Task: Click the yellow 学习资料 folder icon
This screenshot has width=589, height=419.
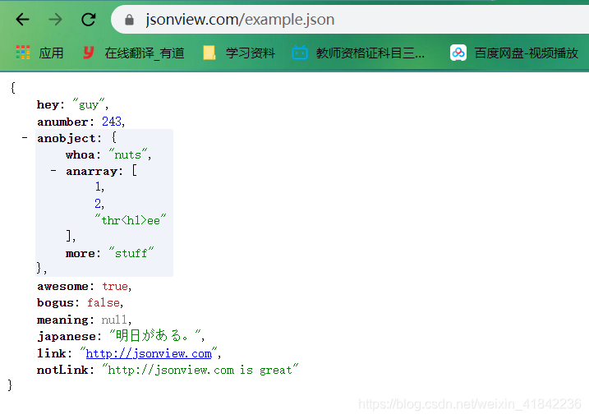Action: tap(209, 53)
